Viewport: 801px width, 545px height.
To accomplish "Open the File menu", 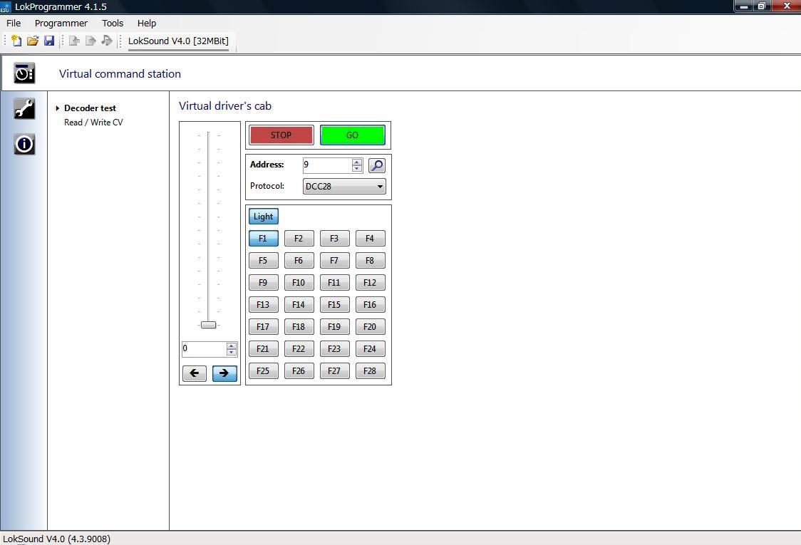I will (x=14, y=23).
